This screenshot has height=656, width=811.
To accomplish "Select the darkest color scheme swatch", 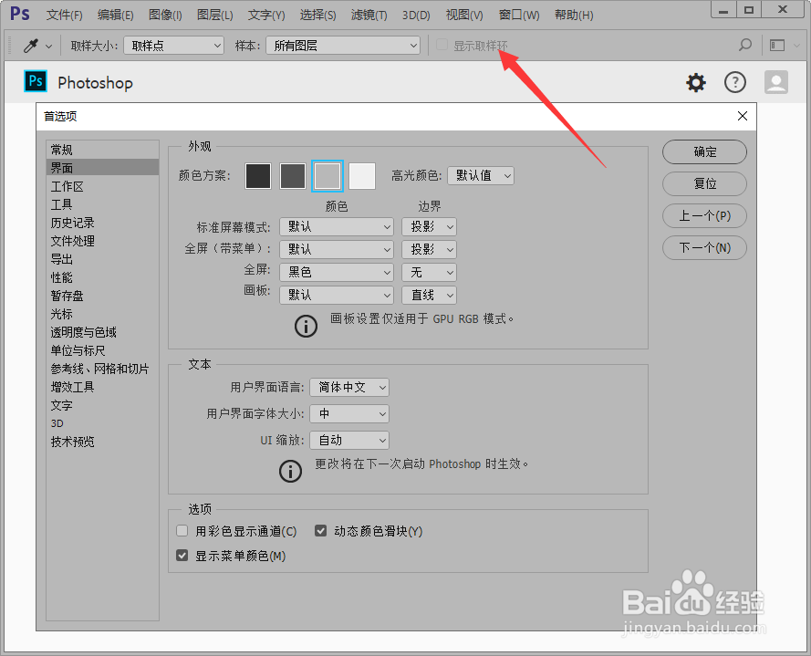I will (x=258, y=176).
